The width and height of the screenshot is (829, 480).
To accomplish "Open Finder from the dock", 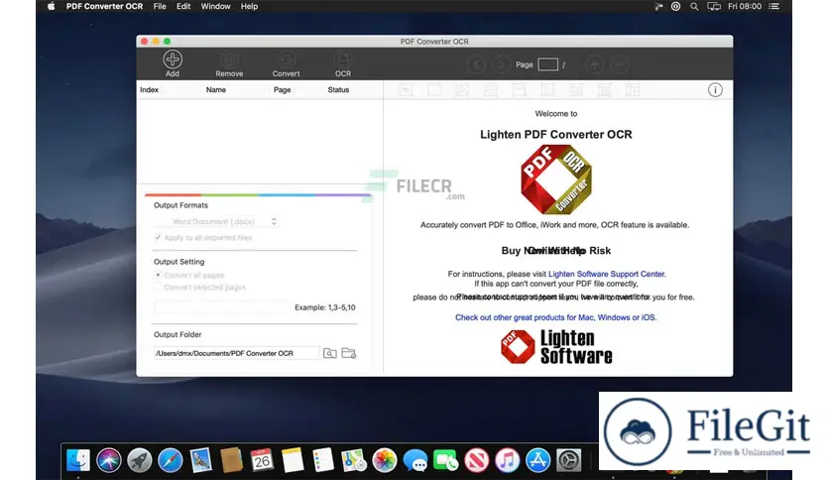I will (78, 460).
